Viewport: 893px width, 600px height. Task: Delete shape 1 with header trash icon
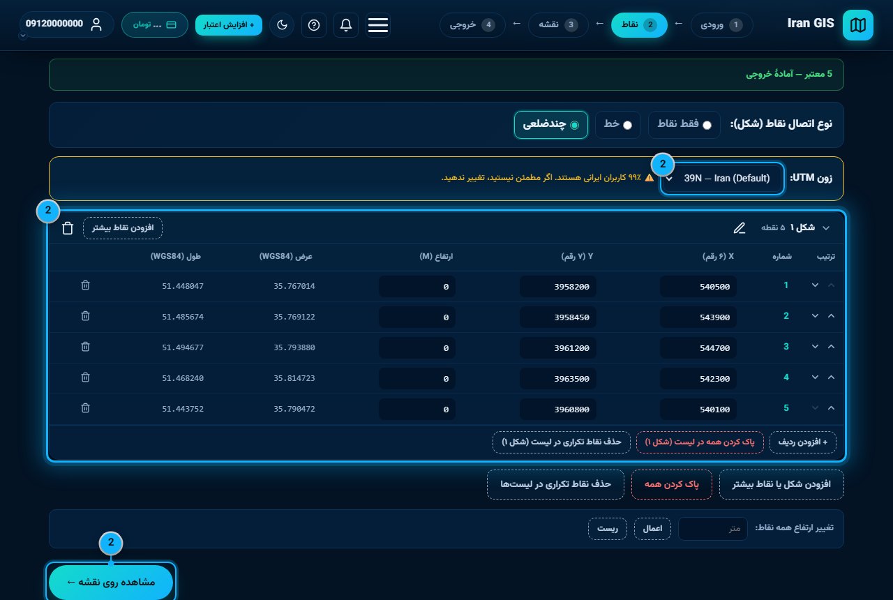(x=68, y=228)
